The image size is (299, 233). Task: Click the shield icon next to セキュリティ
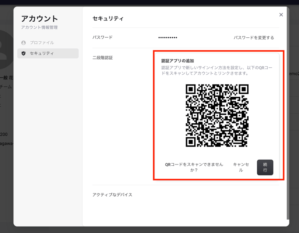tap(23, 53)
